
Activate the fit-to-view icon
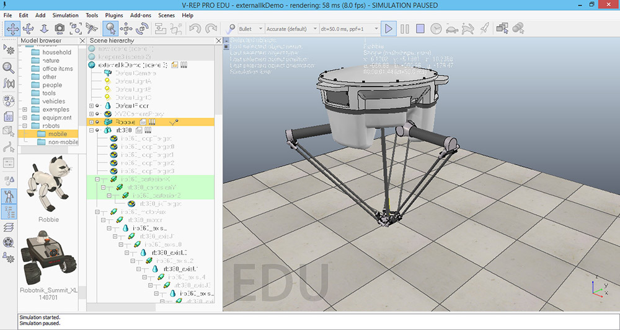[x=76, y=28]
